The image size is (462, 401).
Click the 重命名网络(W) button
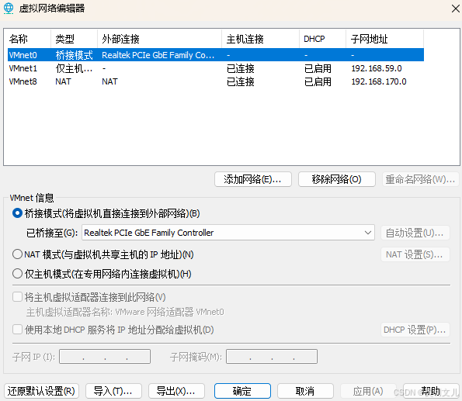click(420, 179)
